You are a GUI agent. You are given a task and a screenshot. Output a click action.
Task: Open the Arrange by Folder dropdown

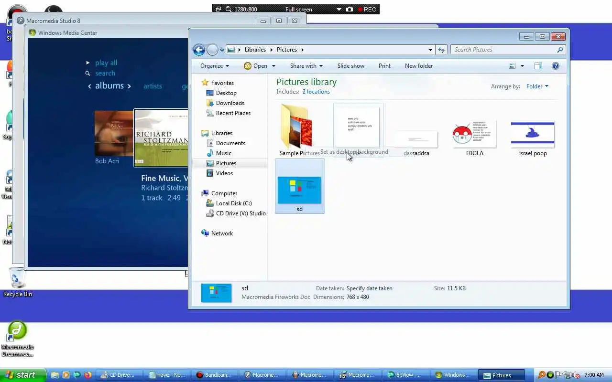[537, 86]
